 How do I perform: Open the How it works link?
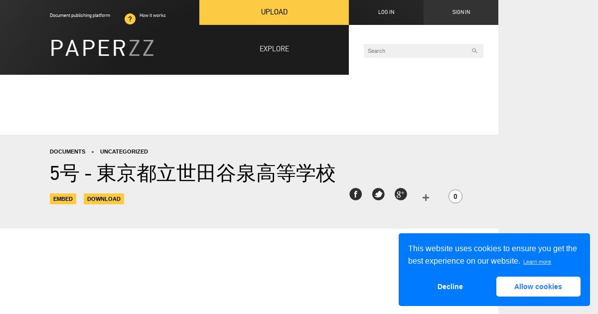152,15
